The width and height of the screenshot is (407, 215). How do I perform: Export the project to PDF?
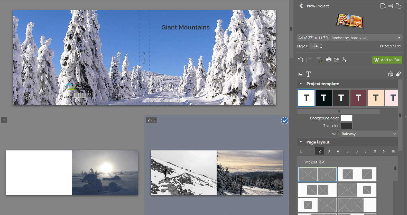click(344, 60)
